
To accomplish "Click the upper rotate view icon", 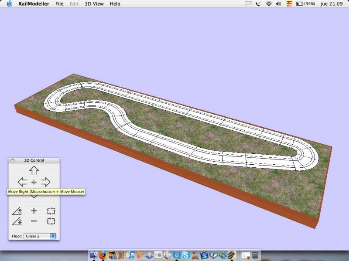I will 51,211.
